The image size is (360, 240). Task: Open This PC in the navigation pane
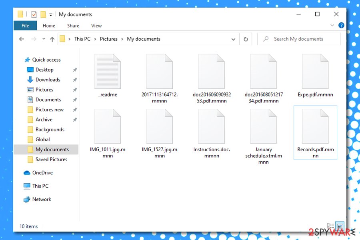[40, 186]
